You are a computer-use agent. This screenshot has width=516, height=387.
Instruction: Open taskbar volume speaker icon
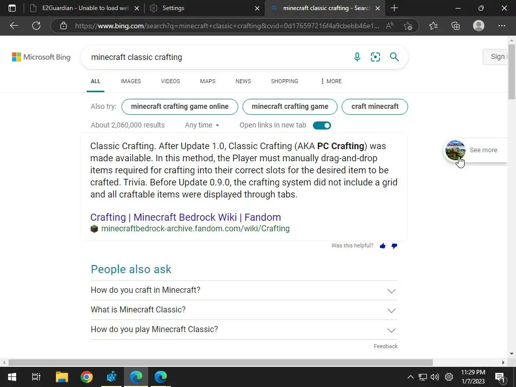pyautogui.click(x=435, y=377)
